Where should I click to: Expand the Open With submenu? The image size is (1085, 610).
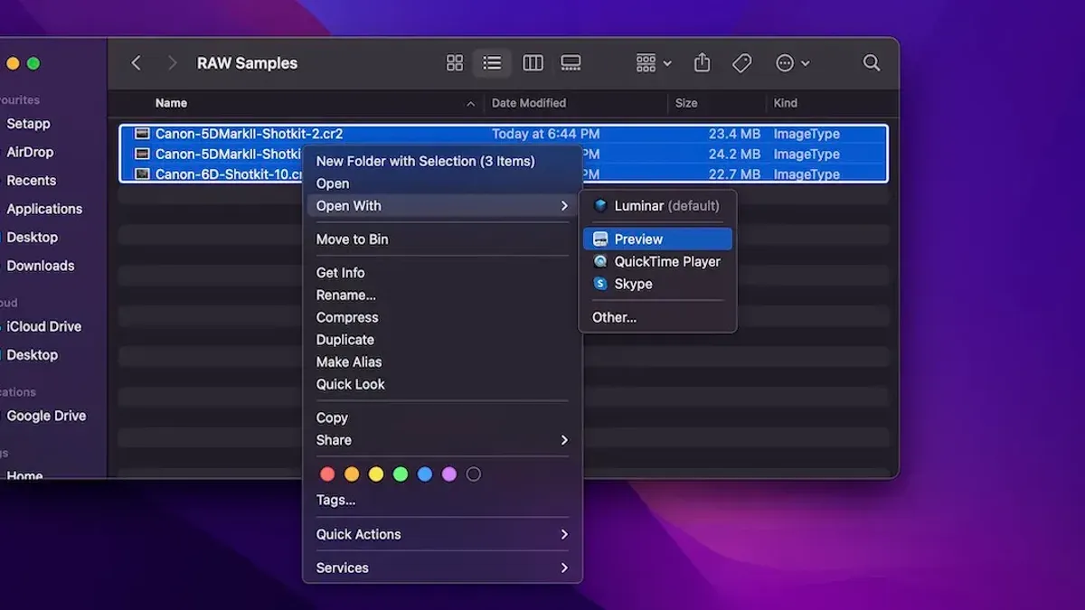[442, 206]
